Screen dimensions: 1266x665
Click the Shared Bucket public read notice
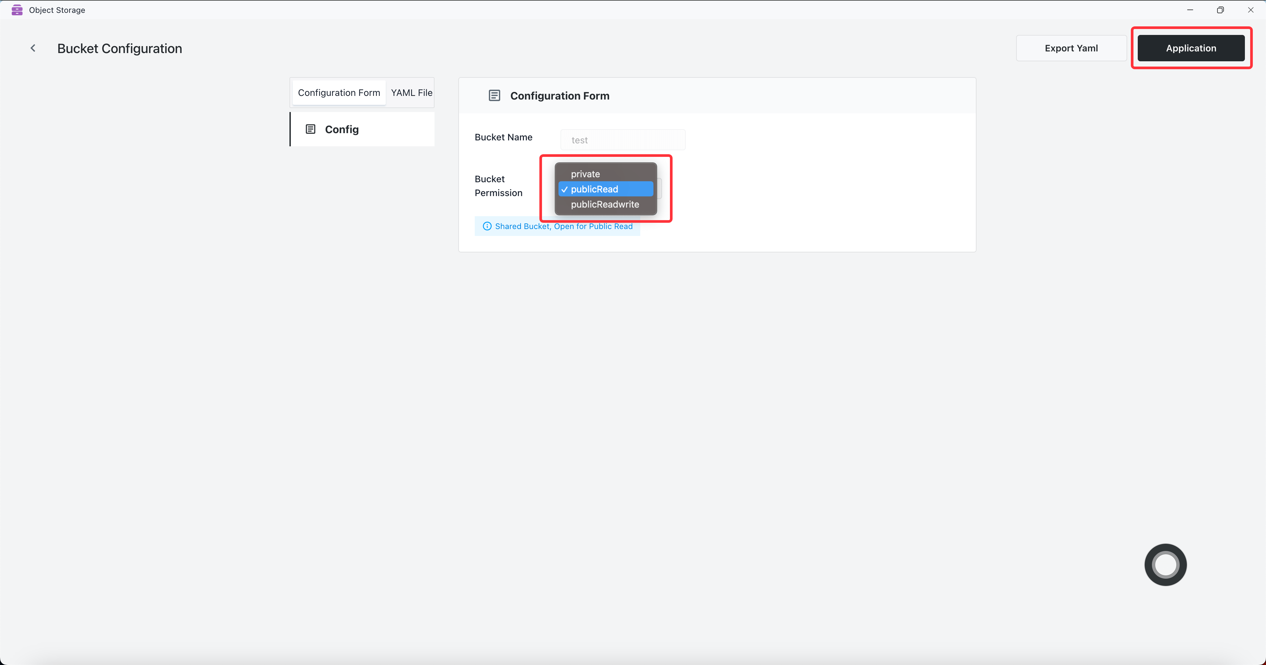pyautogui.click(x=563, y=226)
